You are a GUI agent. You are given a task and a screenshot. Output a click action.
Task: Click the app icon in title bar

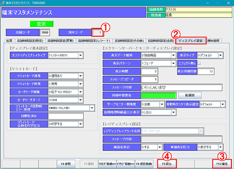2,3
